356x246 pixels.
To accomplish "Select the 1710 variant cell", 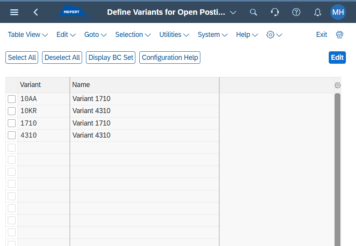I will pyautogui.click(x=44, y=123).
